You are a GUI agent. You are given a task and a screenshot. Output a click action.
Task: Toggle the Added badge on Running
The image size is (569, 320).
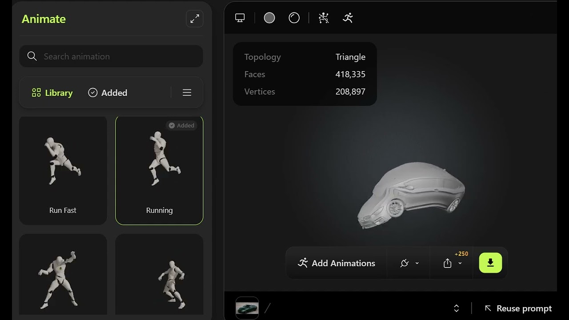point(181,125)
